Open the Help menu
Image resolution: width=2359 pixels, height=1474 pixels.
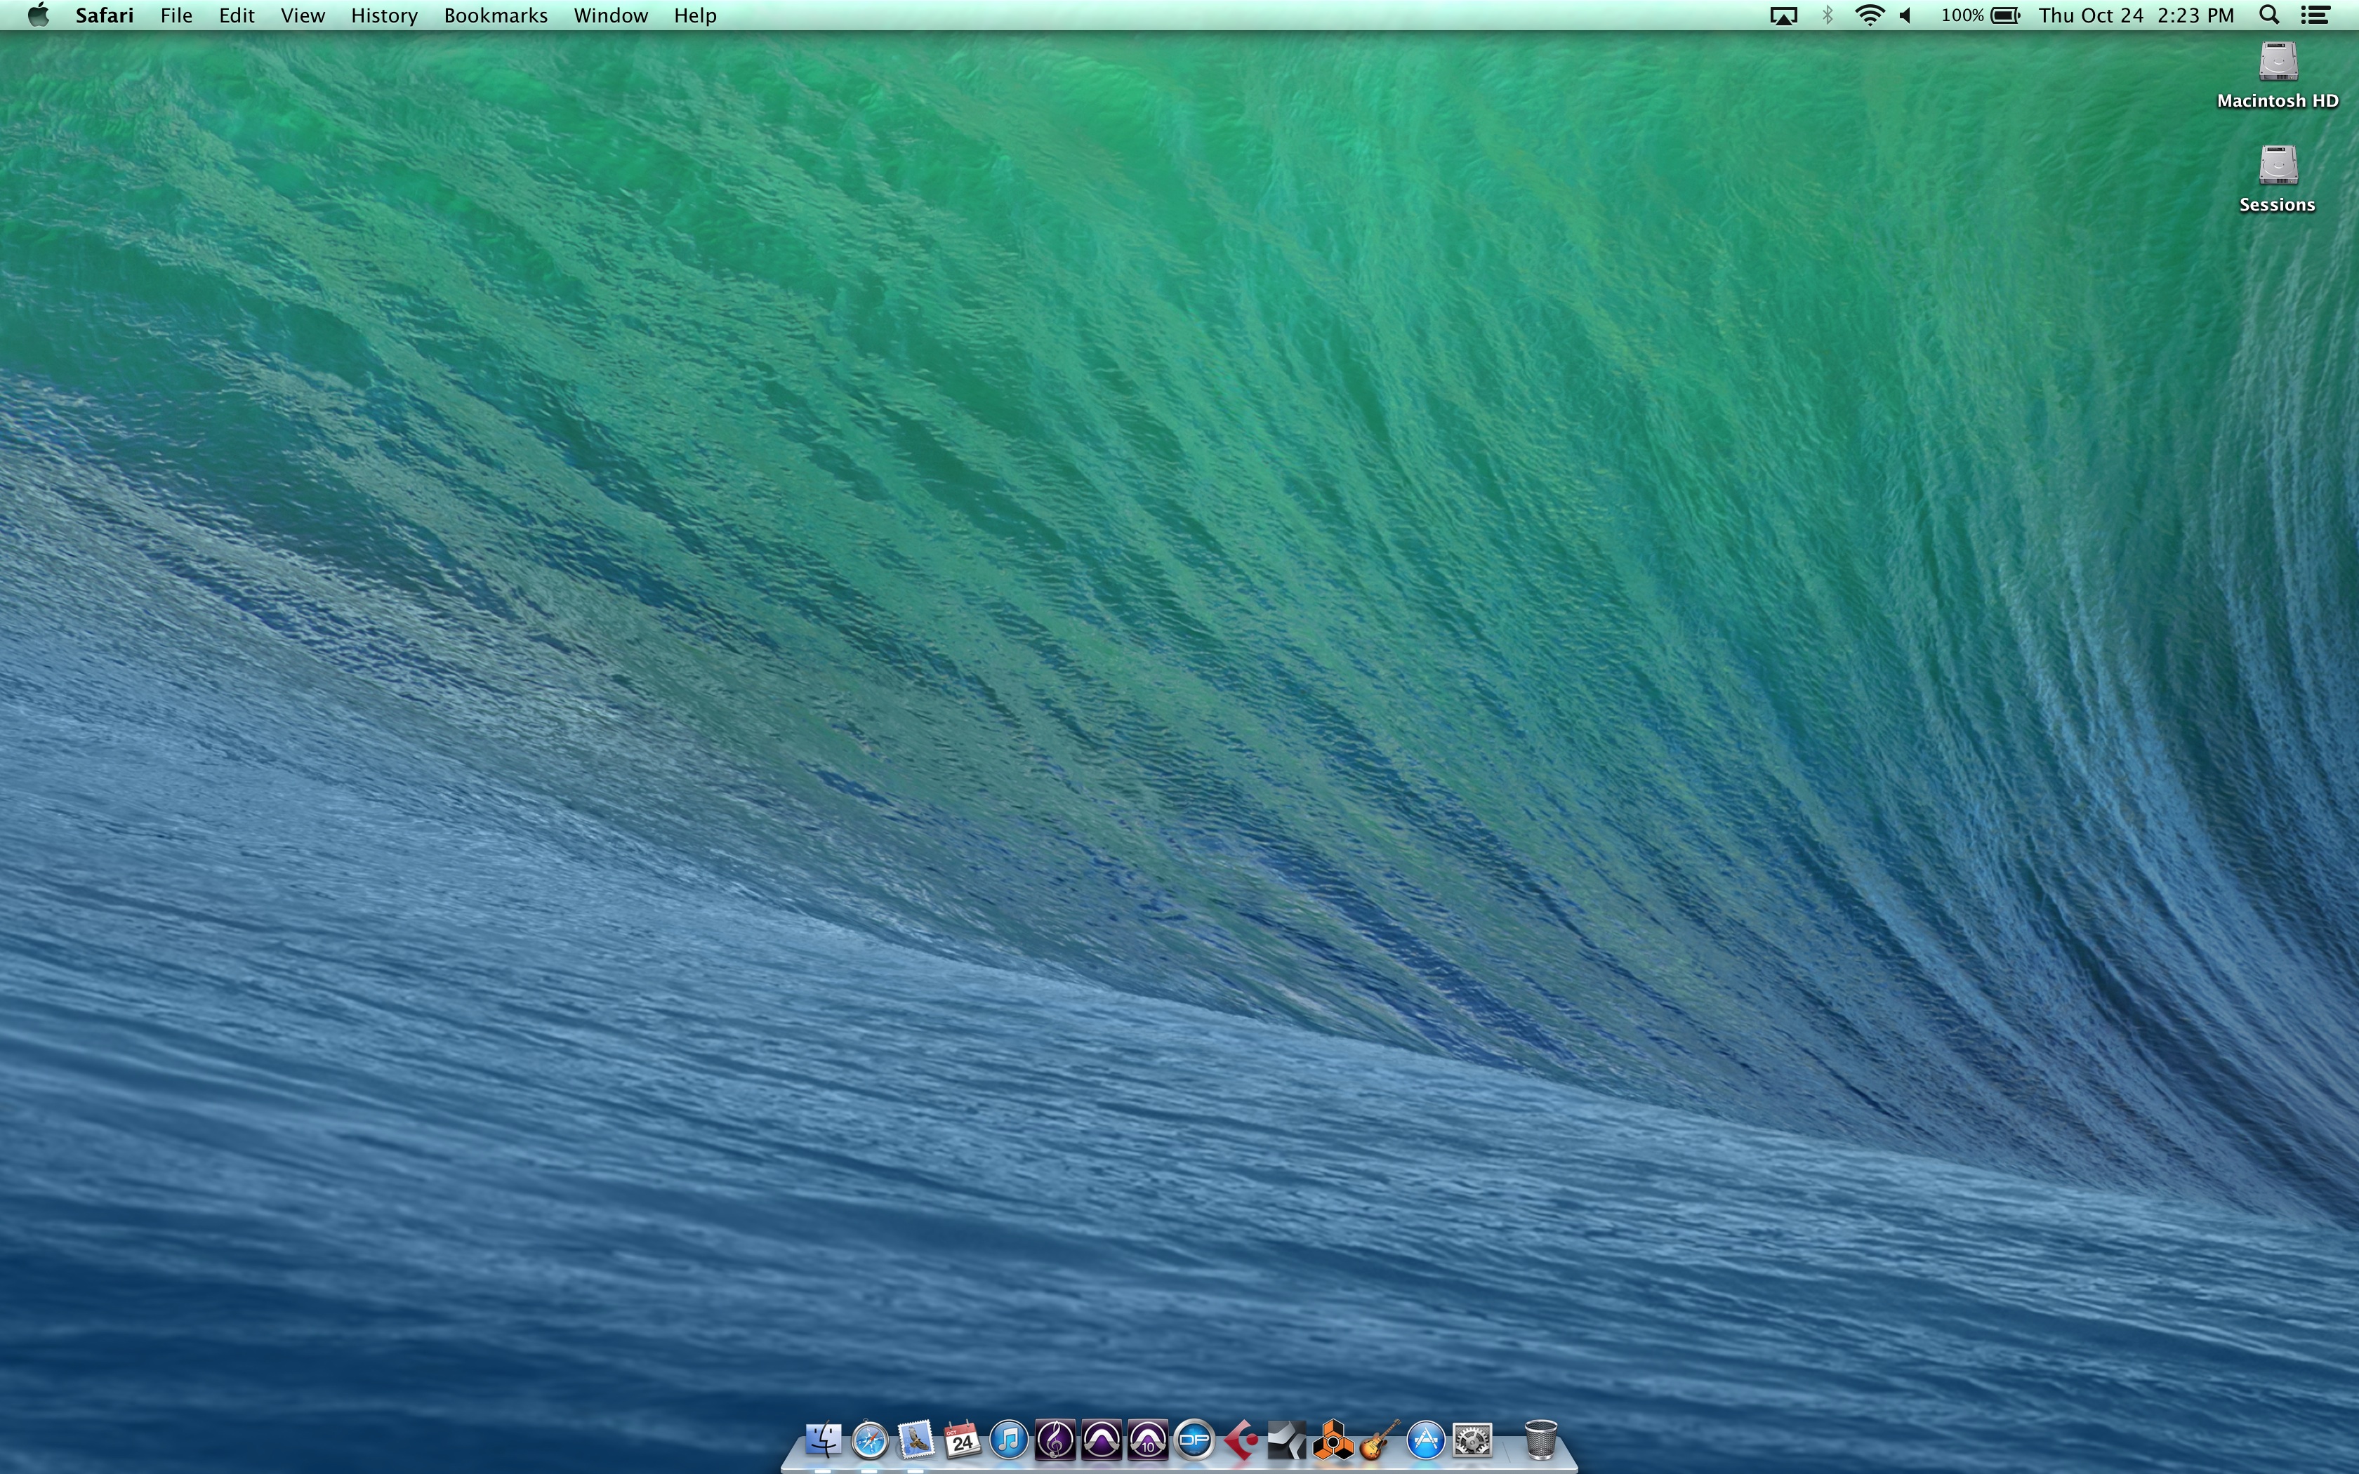tap(695, 15)
